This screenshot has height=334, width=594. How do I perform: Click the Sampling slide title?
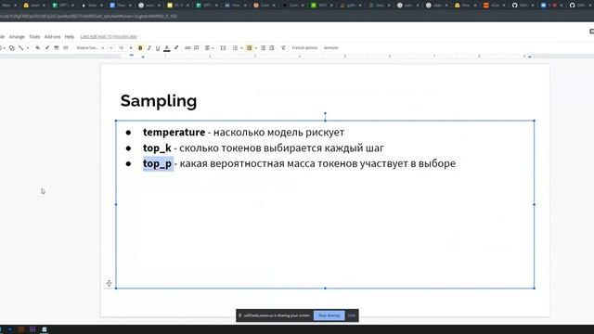click(x=159, y=101)
